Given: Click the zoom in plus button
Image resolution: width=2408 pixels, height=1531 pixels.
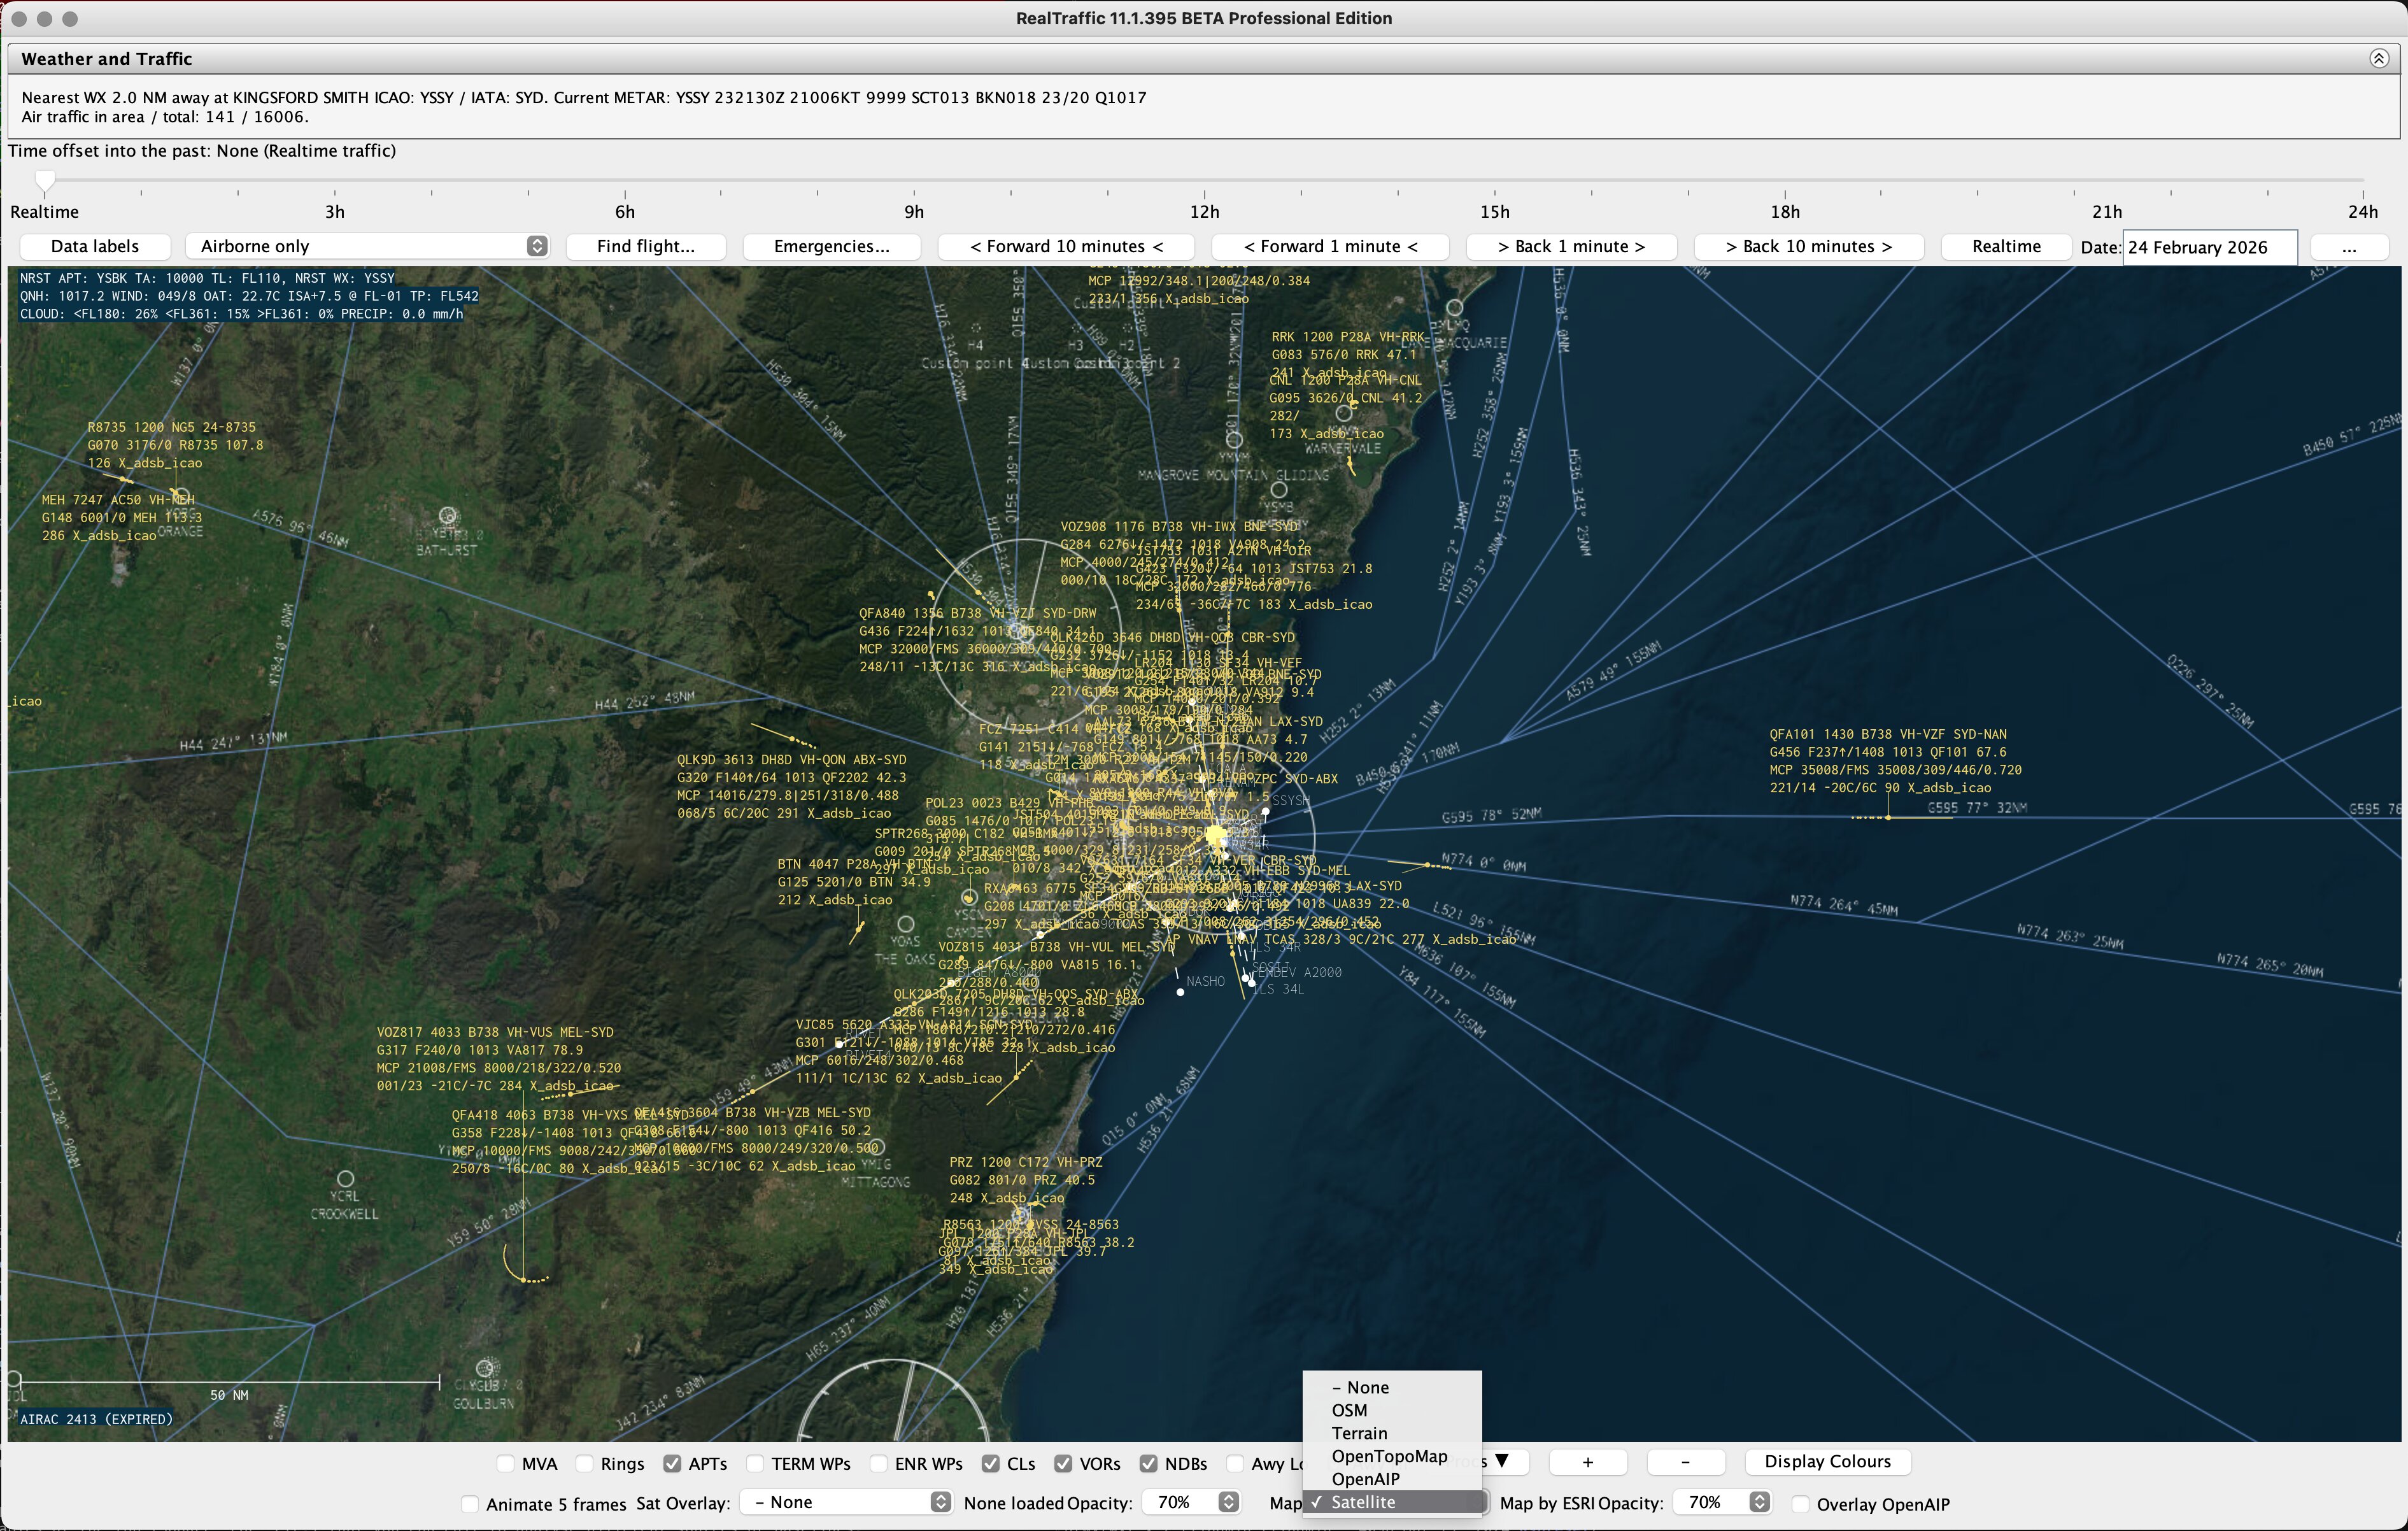Looking at the screenshot, I should tap(1587, 1462).
